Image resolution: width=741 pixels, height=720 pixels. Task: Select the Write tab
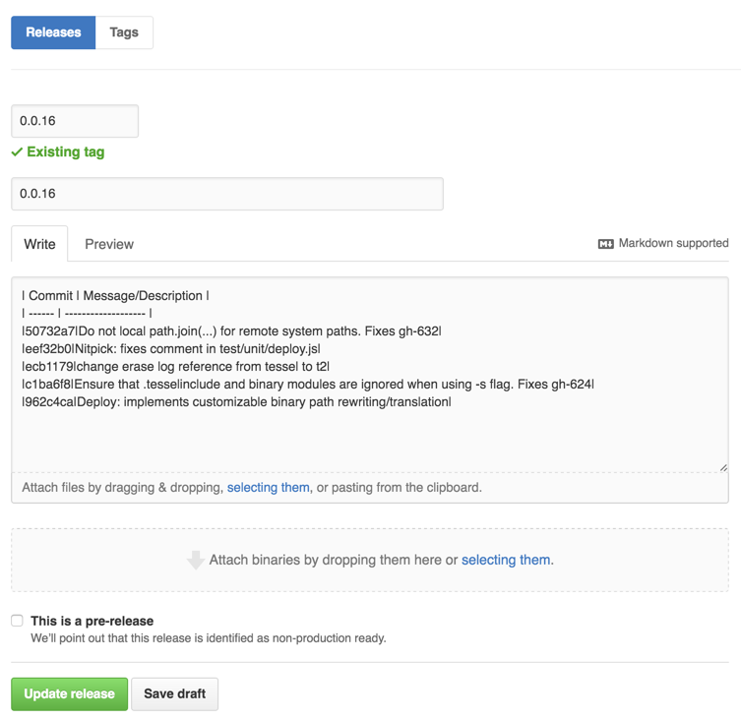coord(39,244)
